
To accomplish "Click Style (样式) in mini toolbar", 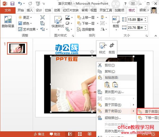I will pyautogui.click(x=102, y=48).
